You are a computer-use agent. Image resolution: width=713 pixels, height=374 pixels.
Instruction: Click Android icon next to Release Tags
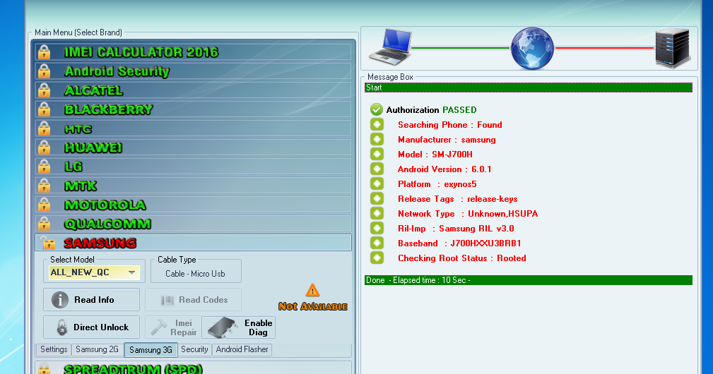point(377,199)
